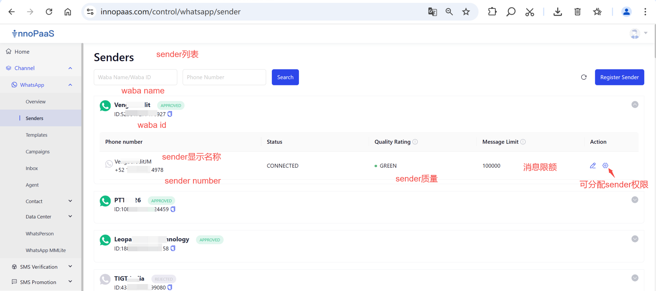Click the Waba Name/Waba ID field
The height and width of the screenshot is (291, 656).
point(135,77)
